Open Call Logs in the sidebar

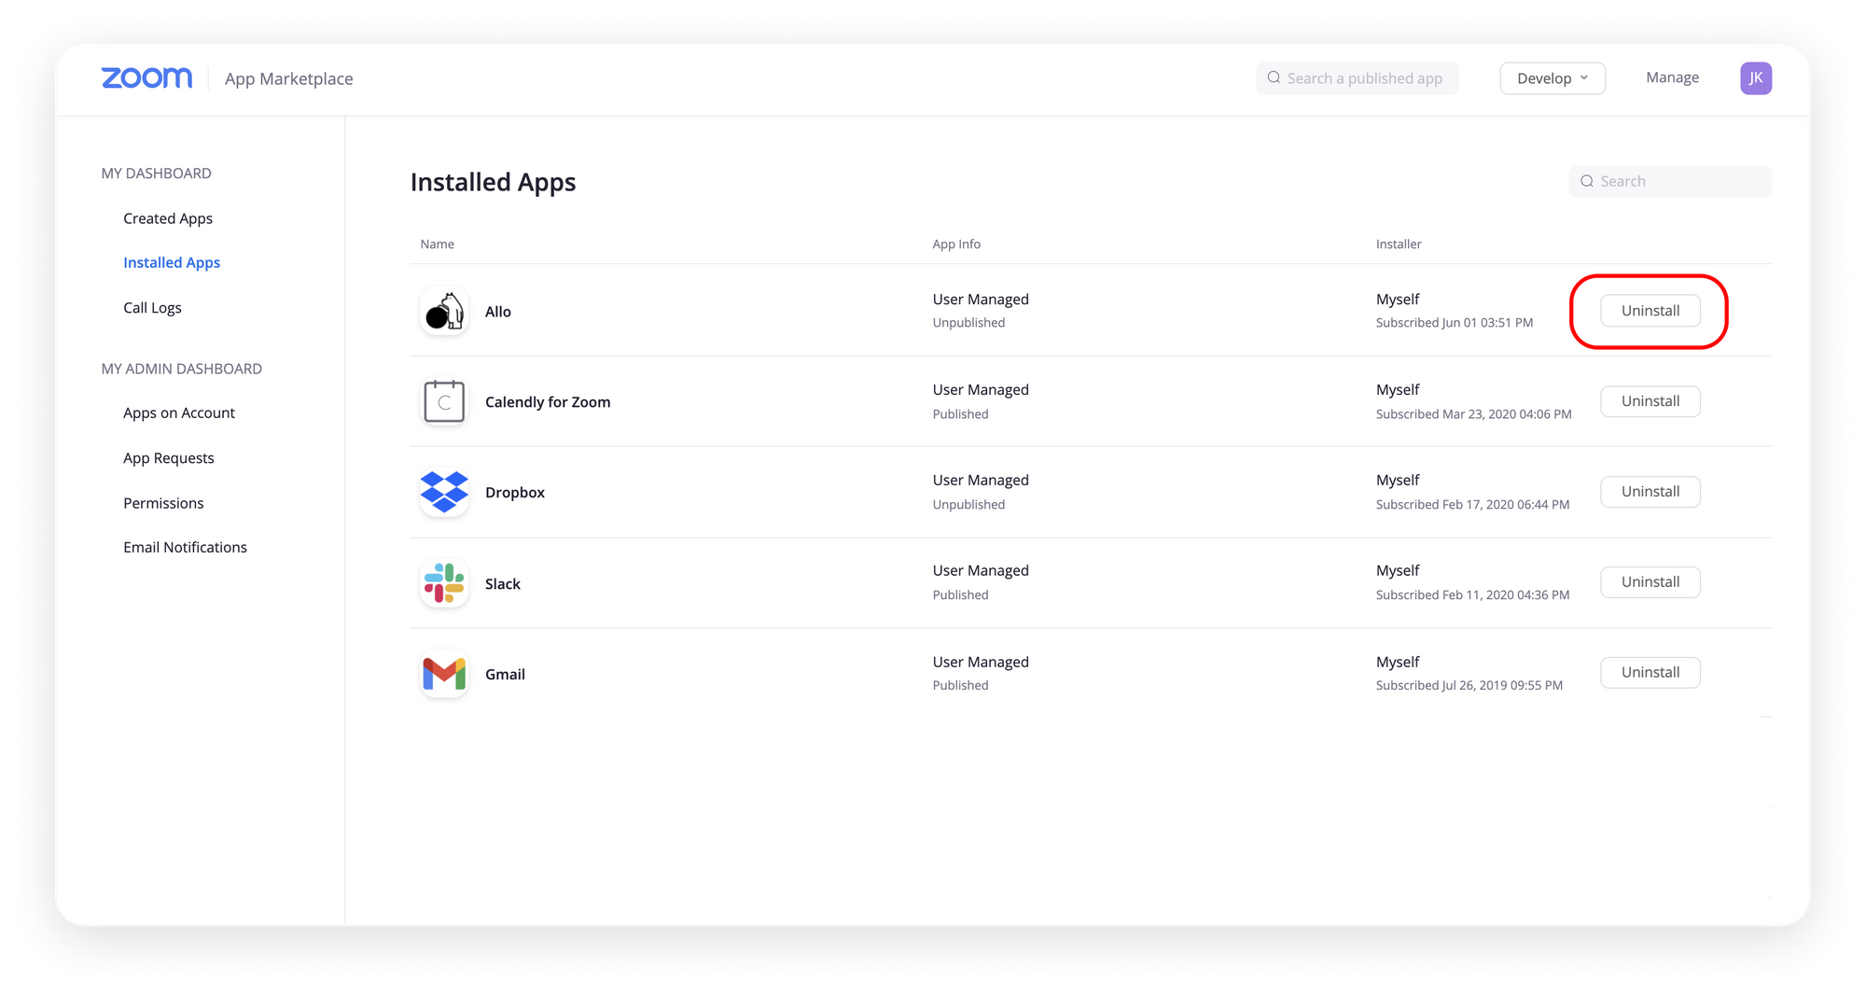152,308
